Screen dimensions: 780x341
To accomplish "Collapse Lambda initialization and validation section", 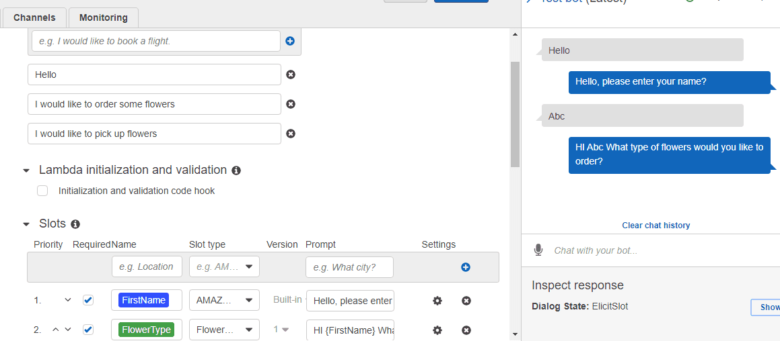I will coord(26,170).
